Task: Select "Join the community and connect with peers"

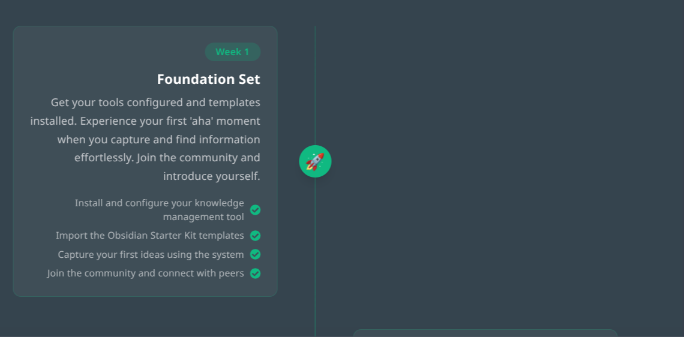Action: 145,273
